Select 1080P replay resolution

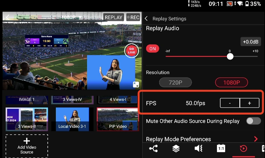click(x=231, y=83)
